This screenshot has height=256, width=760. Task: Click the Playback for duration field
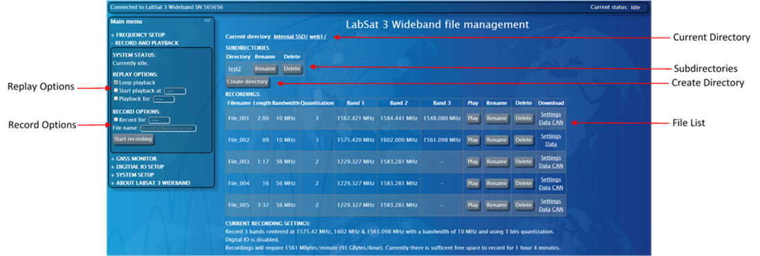click(164, 99)
